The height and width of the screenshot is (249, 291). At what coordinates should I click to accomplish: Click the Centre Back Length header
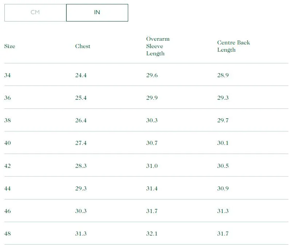click(x=233, y=46)
